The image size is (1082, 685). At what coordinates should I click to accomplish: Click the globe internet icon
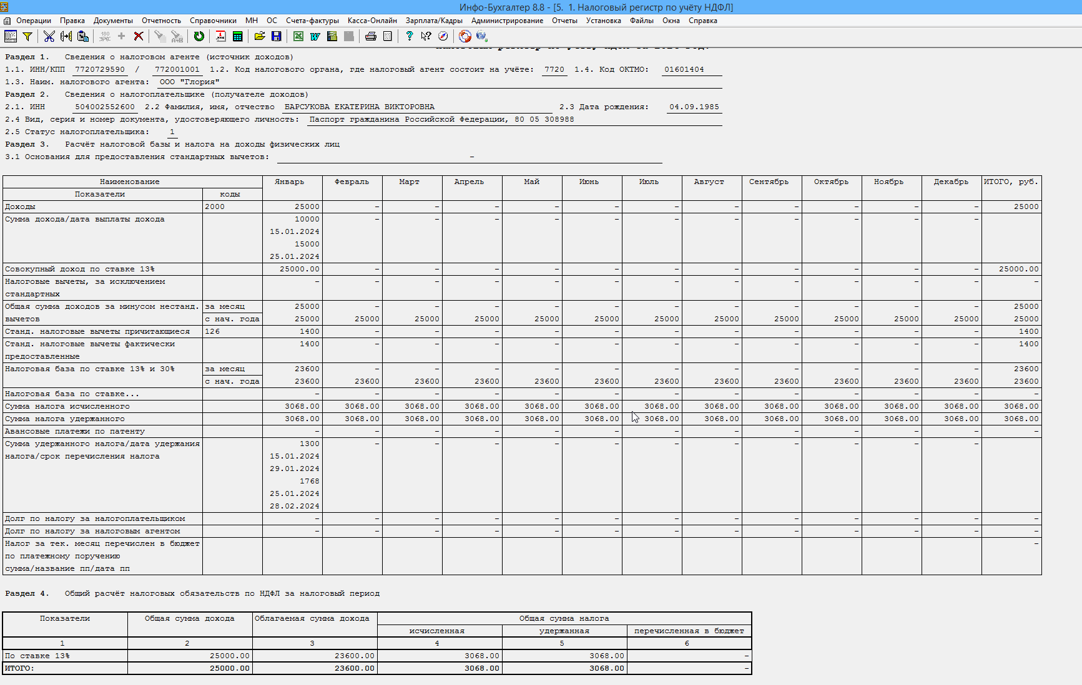coord(482,36)
